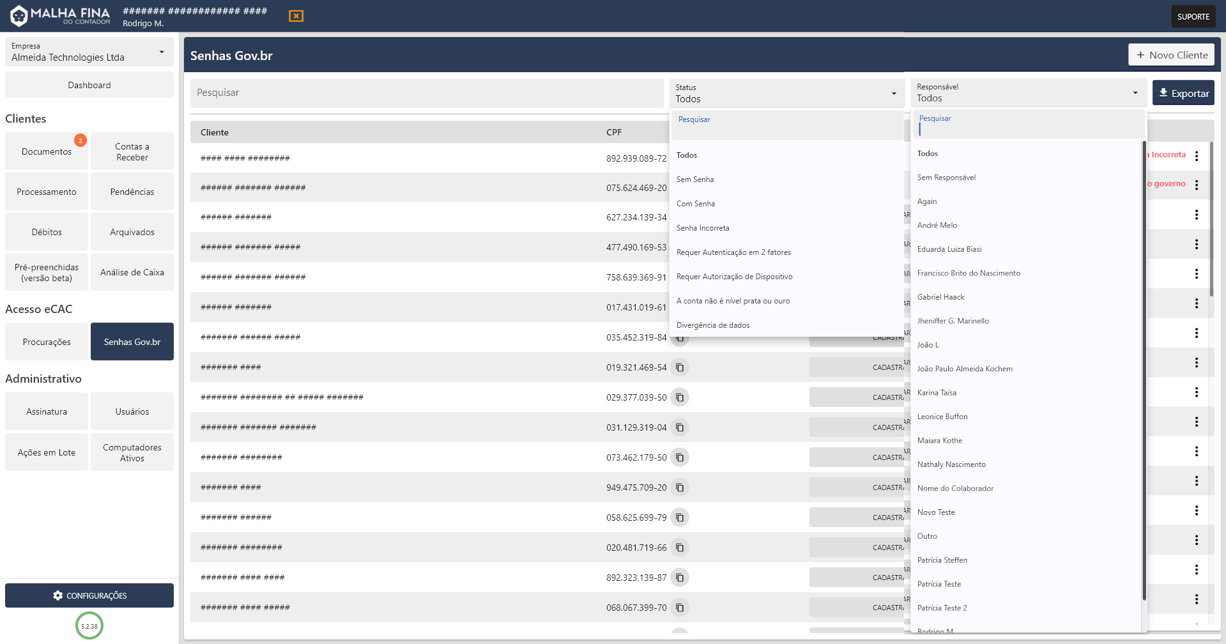The width and height of the screenshot is (1226, 644).
Task: Click the Malha Fina logo icon
Action: coord(19,16)
